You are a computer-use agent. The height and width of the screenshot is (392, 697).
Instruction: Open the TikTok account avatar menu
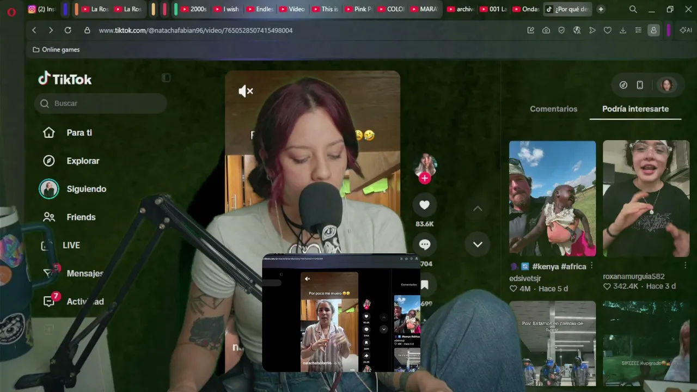tap(667, 85)
